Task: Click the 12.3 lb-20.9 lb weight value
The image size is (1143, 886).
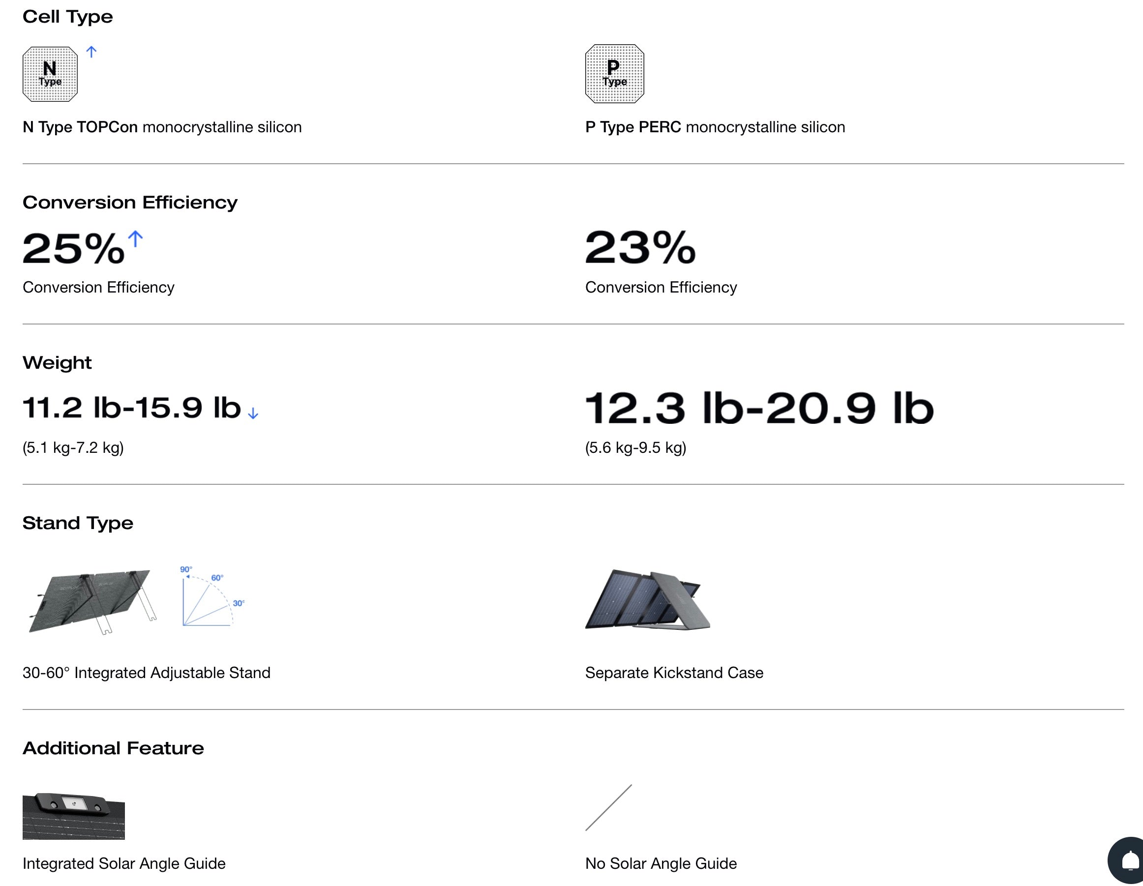Action: click(x=759, y=408)
